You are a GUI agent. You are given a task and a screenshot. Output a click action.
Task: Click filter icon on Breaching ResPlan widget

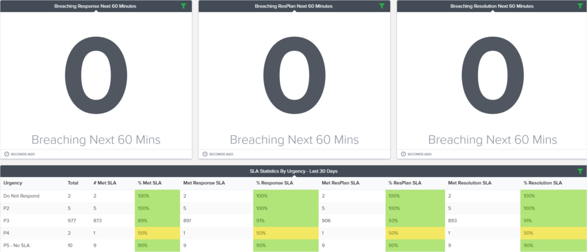click(x=382, y=6)
